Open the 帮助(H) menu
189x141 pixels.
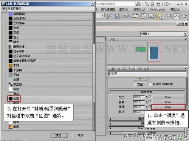(x=175, y=9)
